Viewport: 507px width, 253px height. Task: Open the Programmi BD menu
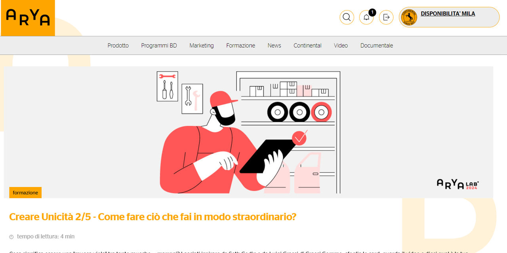pos(159,45)
